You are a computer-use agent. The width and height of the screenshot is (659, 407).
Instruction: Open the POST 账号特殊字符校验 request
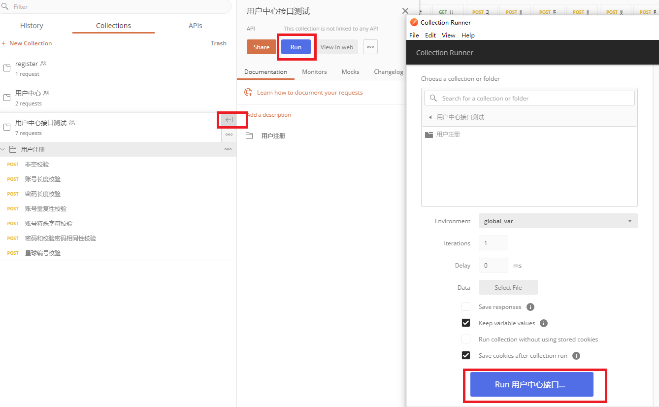[118, 223]
